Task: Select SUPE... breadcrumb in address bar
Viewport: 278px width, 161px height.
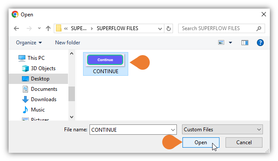Action: (79, 28)
